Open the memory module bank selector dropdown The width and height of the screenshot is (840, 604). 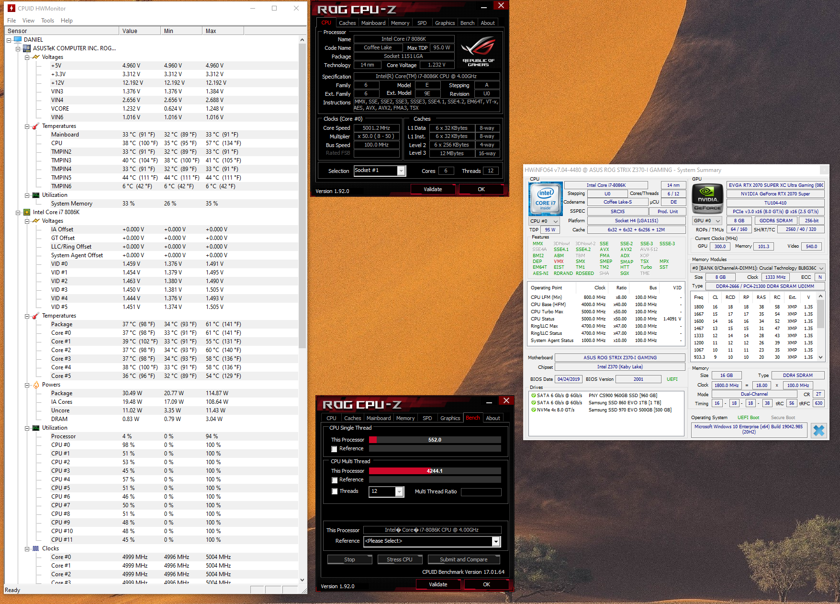tap(758, 268)
